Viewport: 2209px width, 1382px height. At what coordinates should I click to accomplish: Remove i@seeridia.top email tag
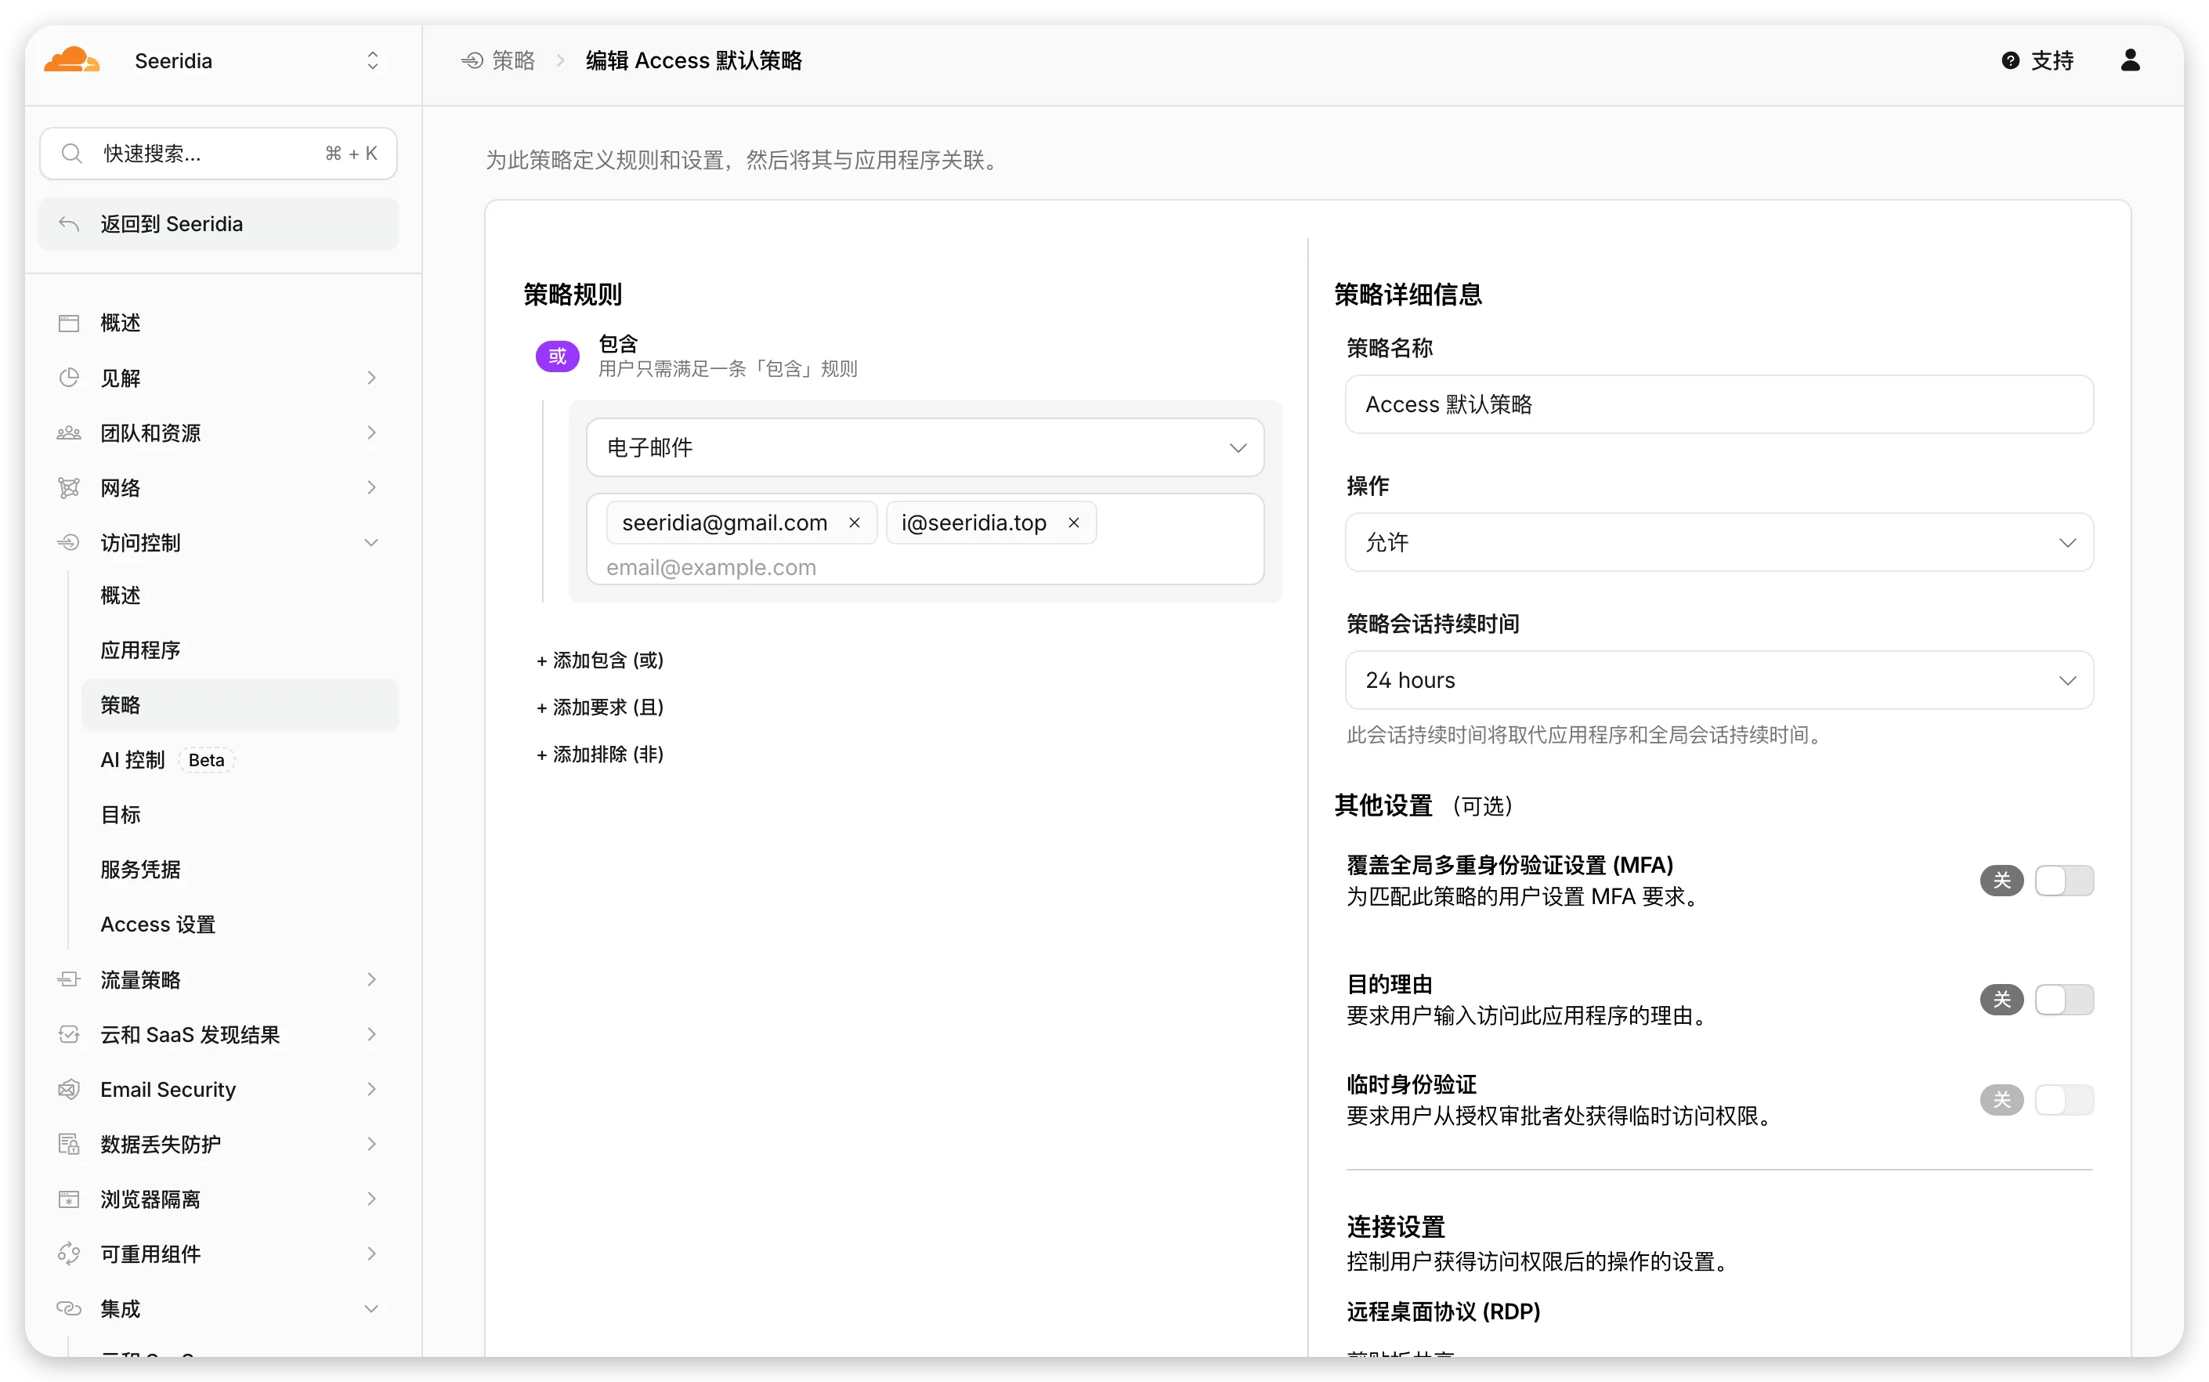point(1074,523)
